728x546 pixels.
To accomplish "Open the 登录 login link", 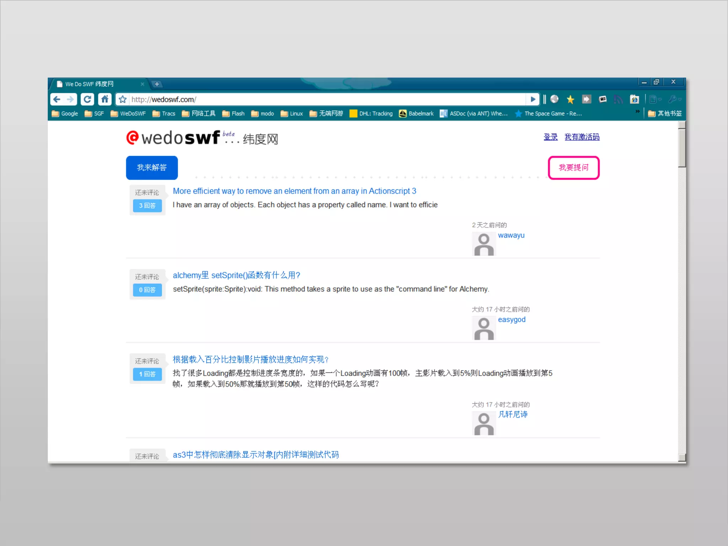I will 550,137.
